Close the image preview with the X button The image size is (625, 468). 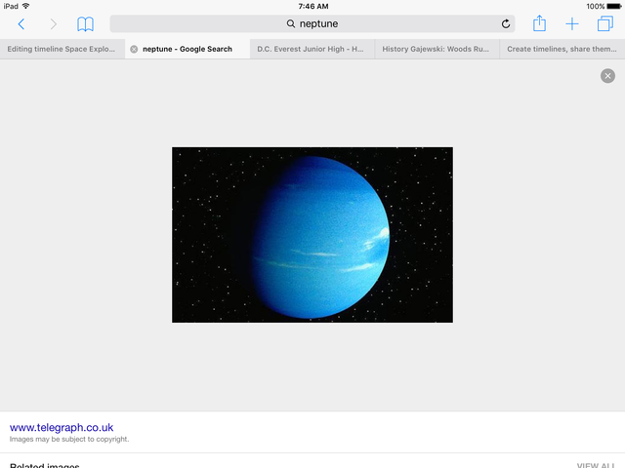(x=607, y=76)
